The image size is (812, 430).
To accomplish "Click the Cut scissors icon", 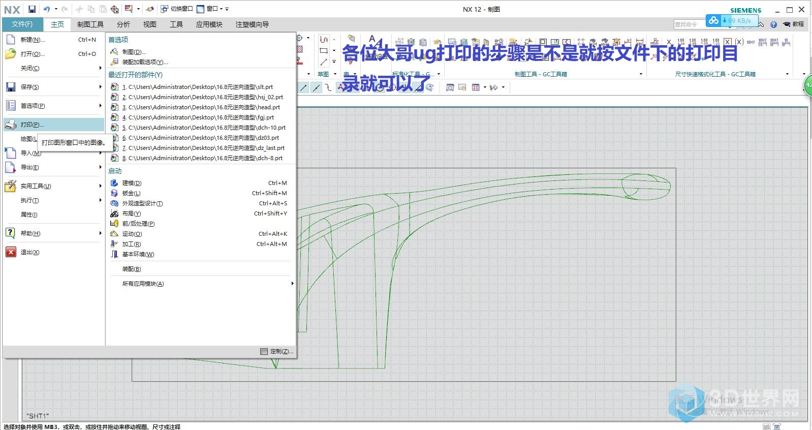I will coord(79,9).
